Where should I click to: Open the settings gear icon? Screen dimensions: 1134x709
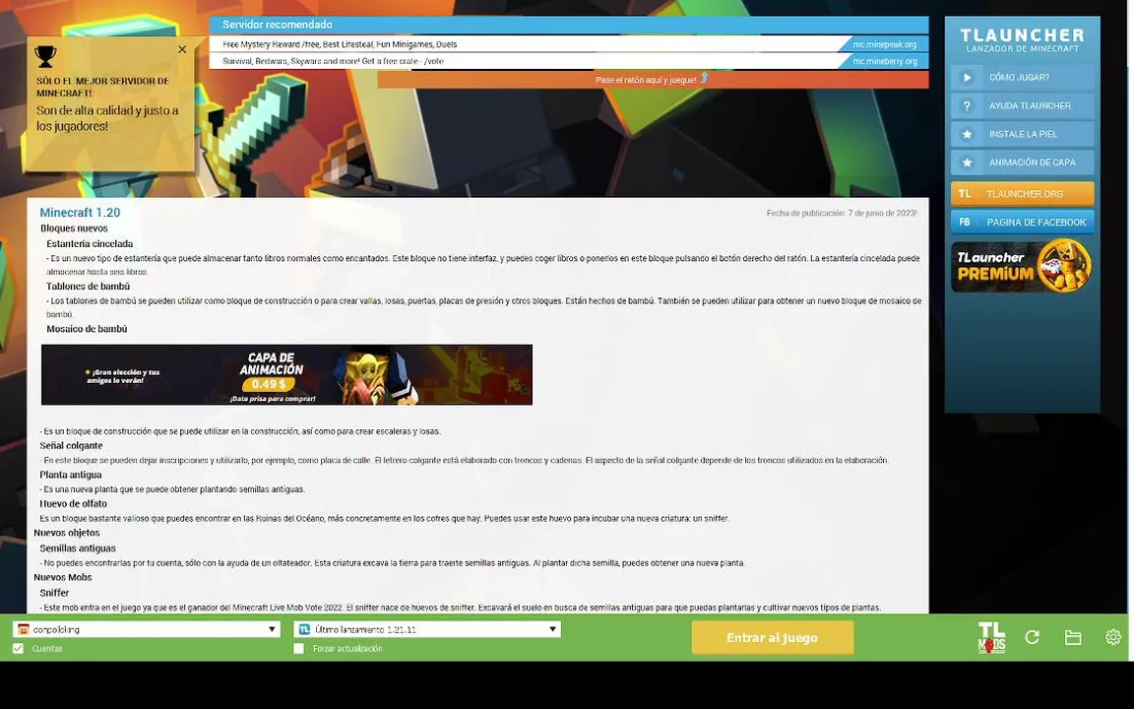[x=1113, y=637]
